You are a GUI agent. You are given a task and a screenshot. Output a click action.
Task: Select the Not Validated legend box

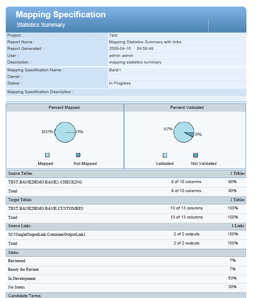195,155
